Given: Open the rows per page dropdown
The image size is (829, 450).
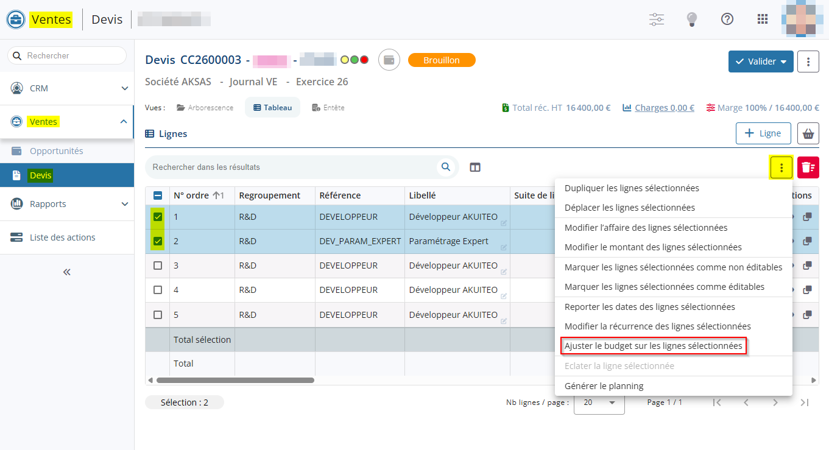Looking at the screenshot, I should 599,403.
